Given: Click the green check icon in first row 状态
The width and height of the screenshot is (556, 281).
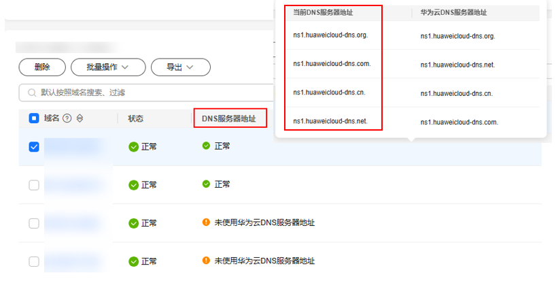Looking at the screenshot, I should (x=133, y=146).
